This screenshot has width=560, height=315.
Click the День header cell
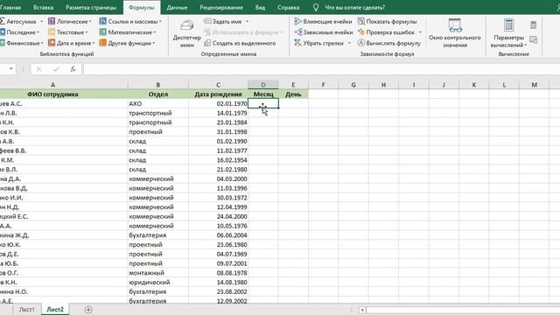pos(293,94)
